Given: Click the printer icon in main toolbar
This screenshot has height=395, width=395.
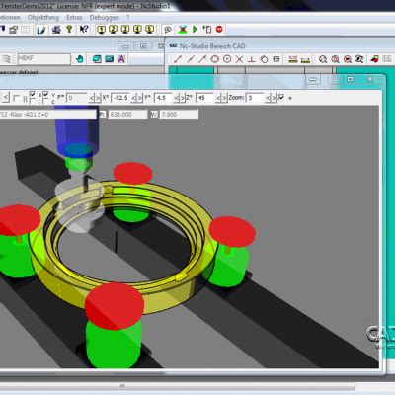Looking at the screenshot, I should point(56,30).
